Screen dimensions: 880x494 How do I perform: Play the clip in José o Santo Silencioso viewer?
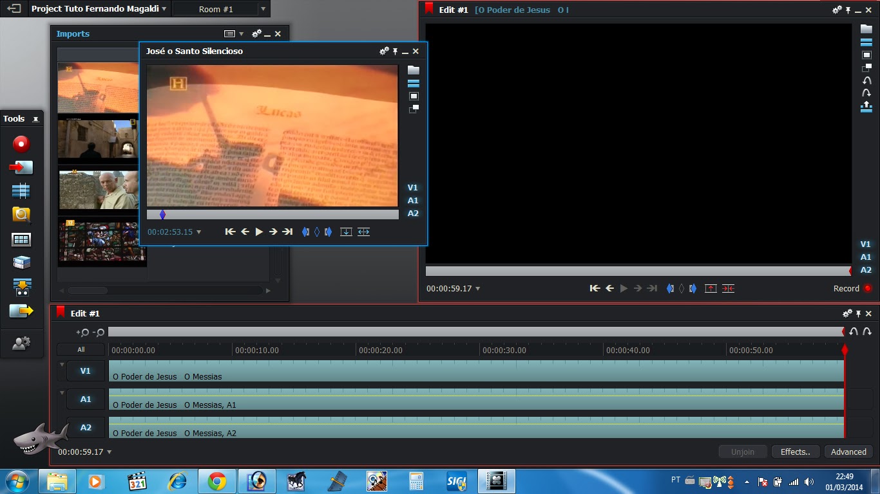tap(259, 232)
